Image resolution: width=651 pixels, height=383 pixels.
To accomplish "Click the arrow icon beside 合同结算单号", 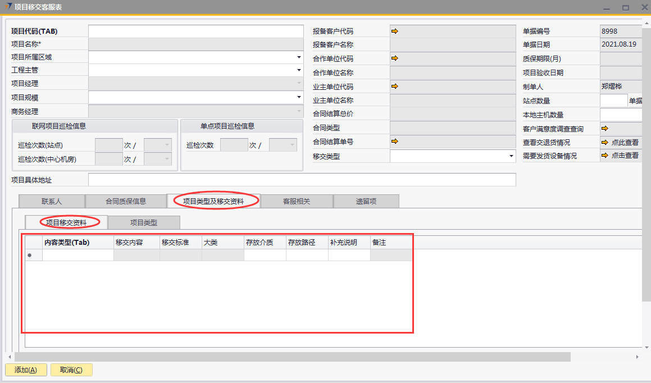I will click(x=394, y=142).
